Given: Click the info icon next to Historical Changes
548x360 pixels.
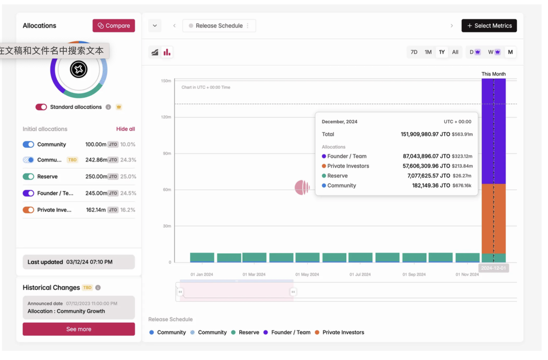Looking at the screenshot, I should tap(98, 287).
